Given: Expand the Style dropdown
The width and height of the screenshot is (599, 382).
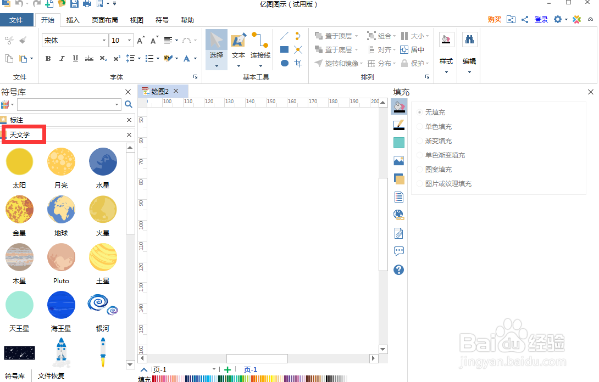Looking at the screenshot, I should 446,72.
